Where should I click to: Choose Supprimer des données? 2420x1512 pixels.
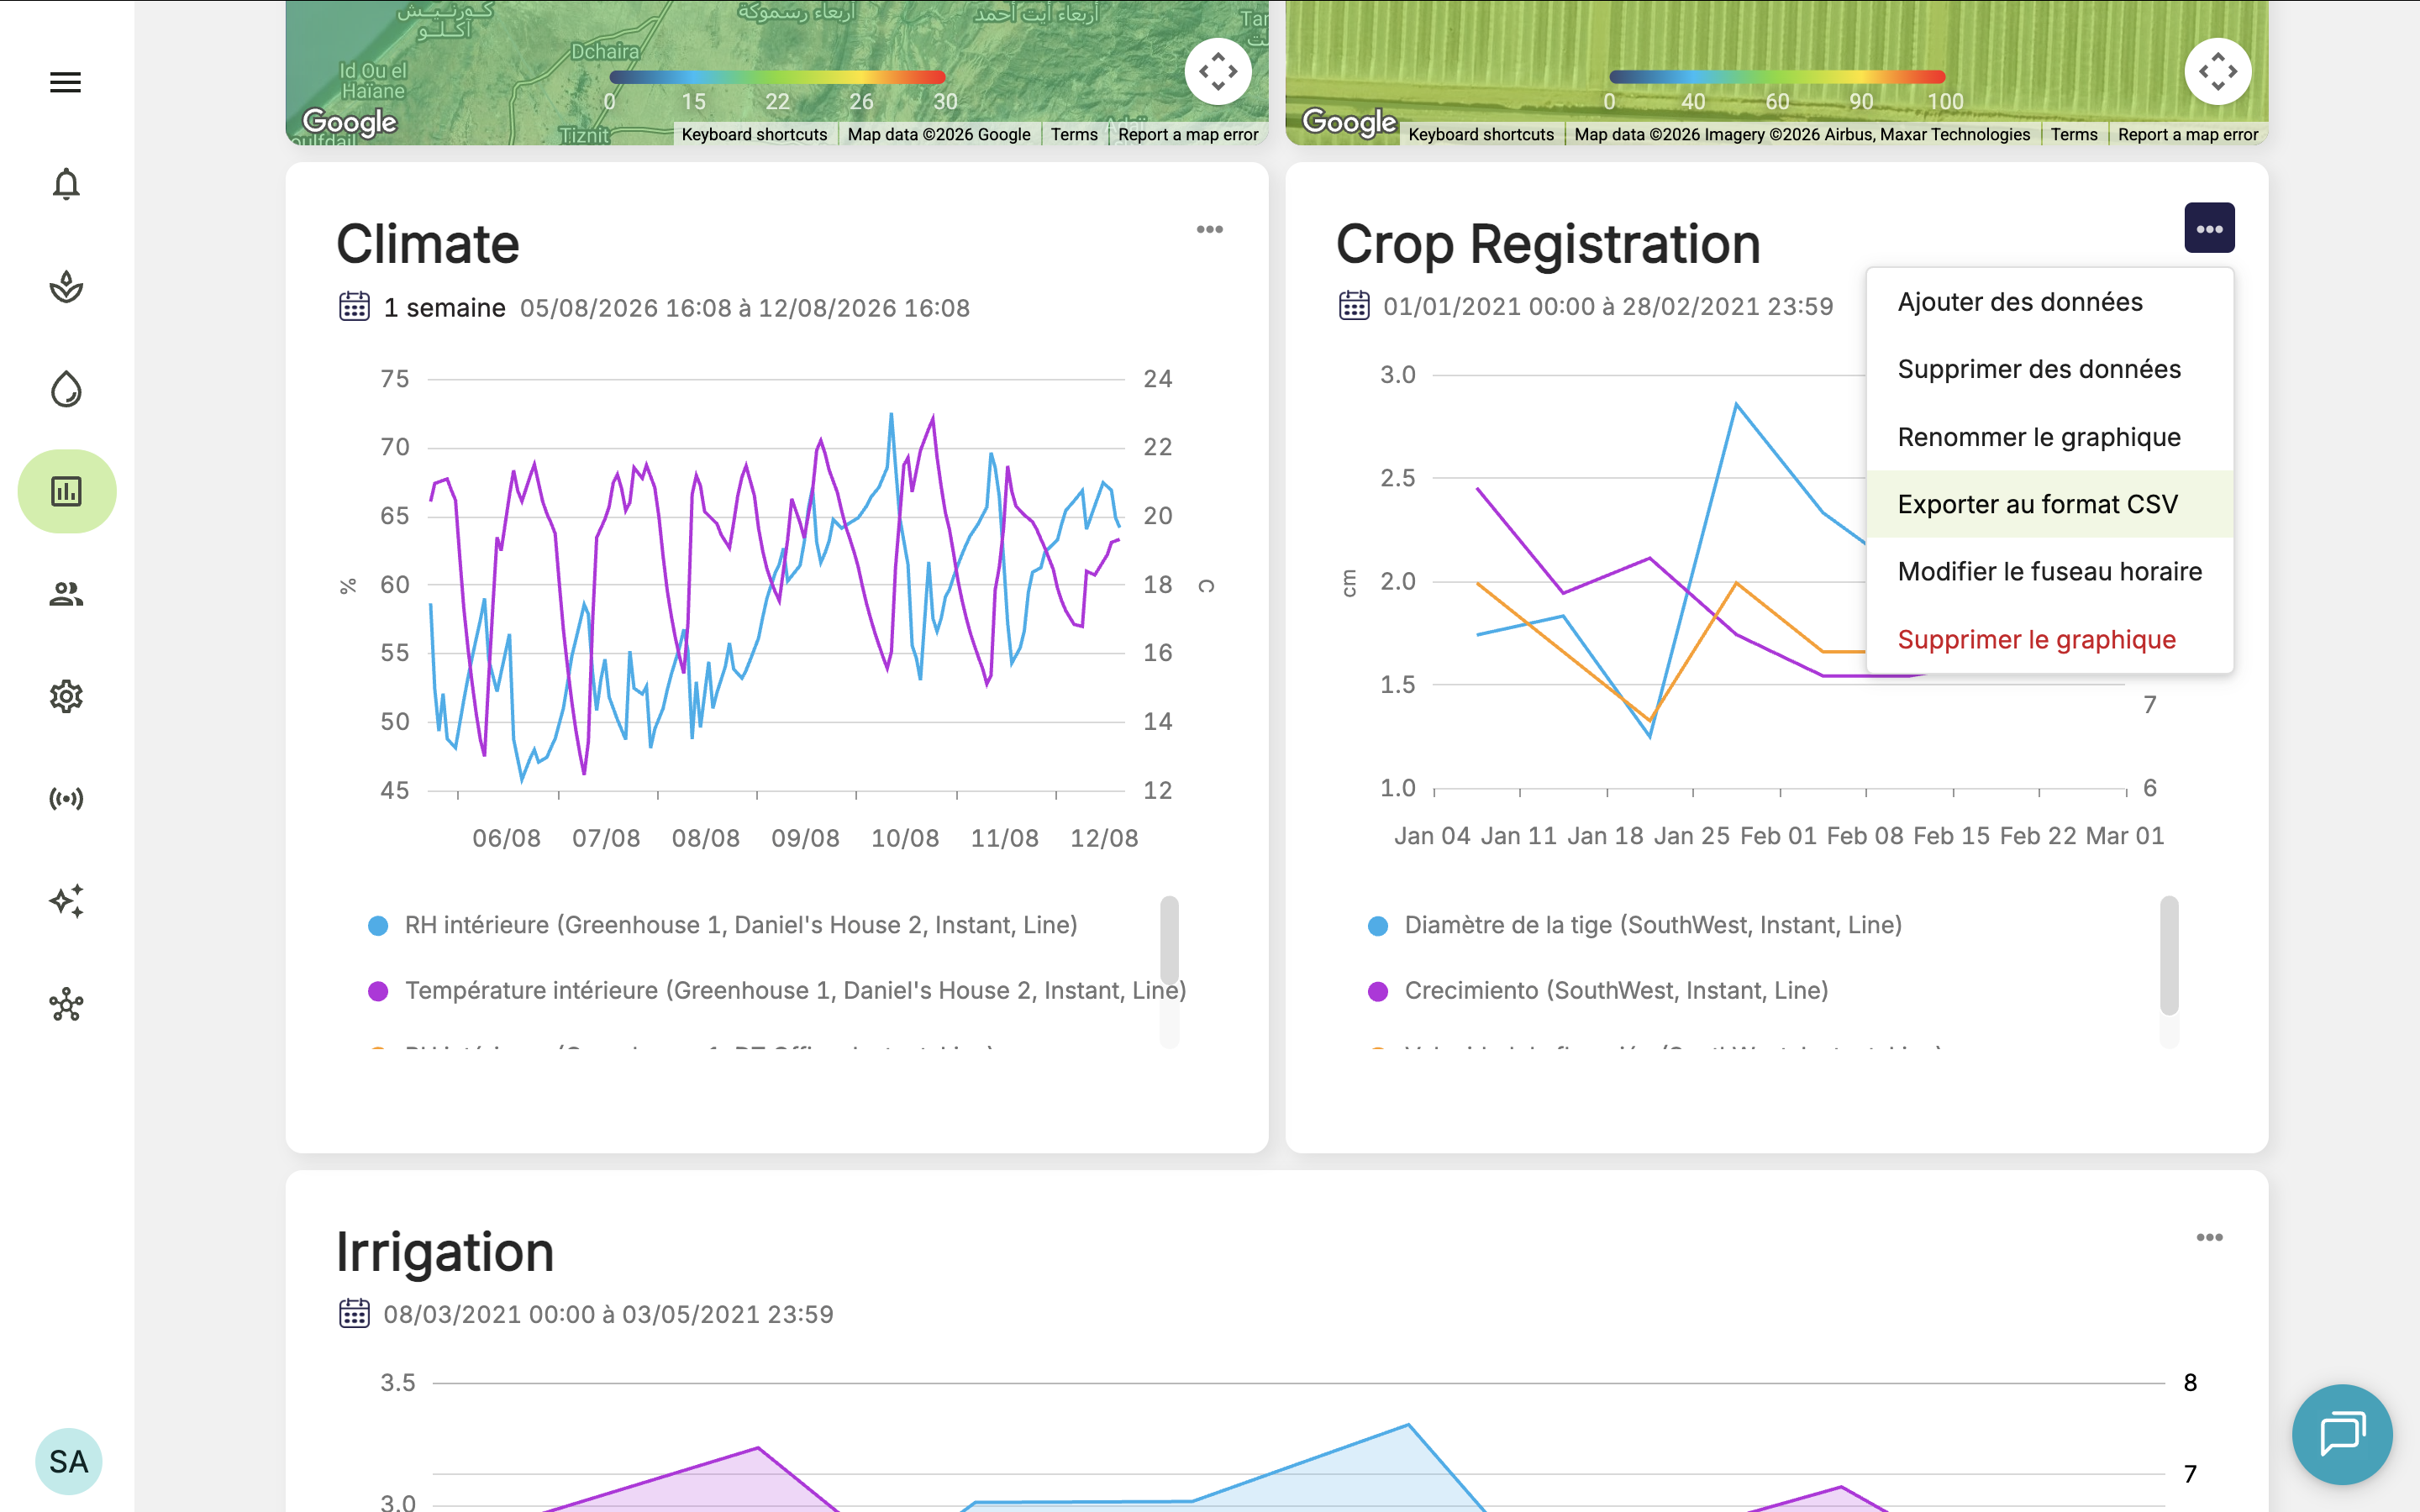(2050, 369)
